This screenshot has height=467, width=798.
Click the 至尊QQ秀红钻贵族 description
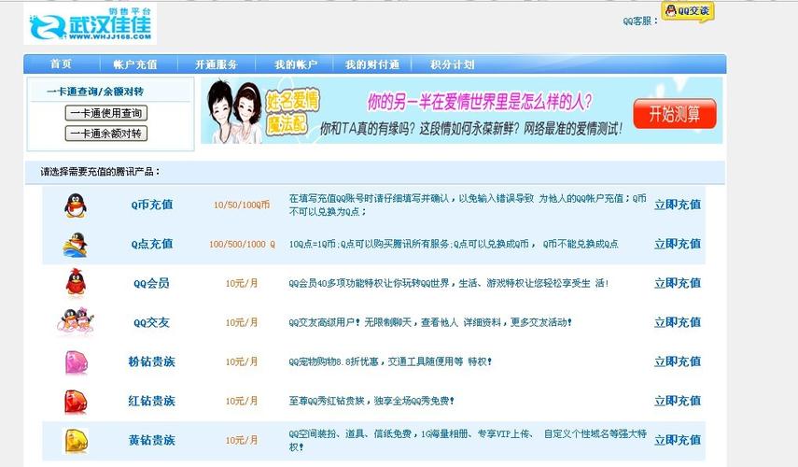click(371, 401)
